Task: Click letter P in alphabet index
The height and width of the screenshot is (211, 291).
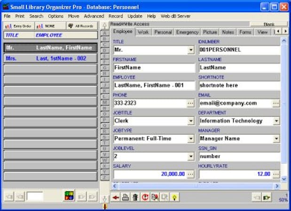Action: click(x=105, y=120)
